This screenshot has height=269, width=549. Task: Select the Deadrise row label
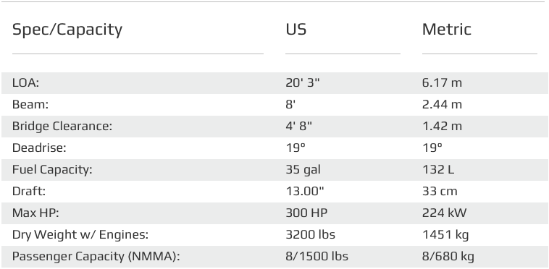(x=39, y=148)
